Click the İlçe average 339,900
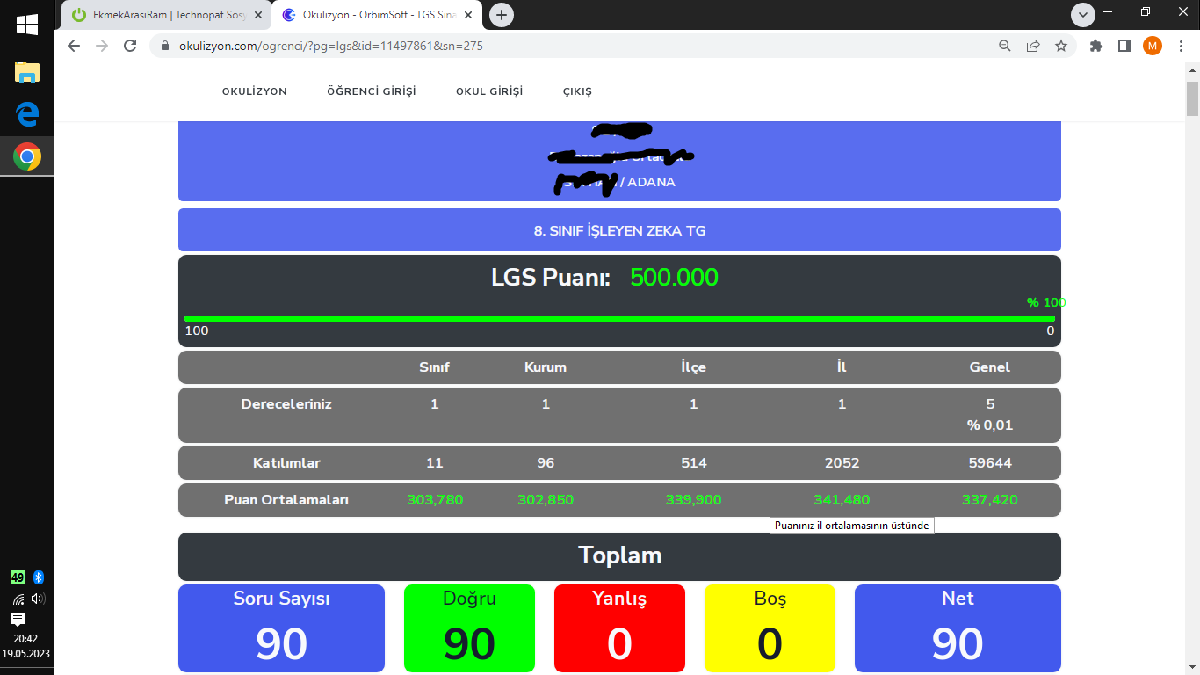Image resolution: width=1200 pixels, height=675 pixels. [x=694, y=500]
